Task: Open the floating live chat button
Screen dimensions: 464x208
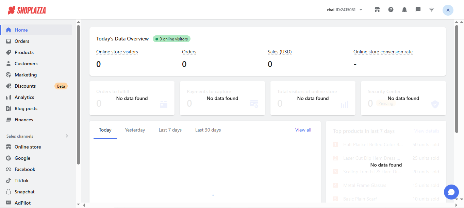Action: [x=451, y=192]
